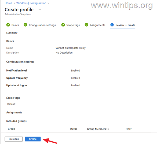Image resolution: width=157 pixels, height=144 pixels.
Task: Click the Status column header
Action: 73,129
